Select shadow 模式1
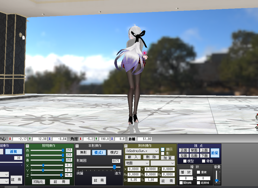Image resolution: width=258 pixels, height=188 pixels. coord(99,153)
